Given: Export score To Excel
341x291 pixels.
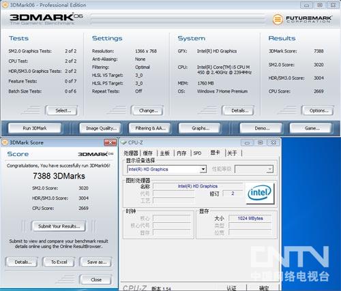Looking at the screenshot, I should pos(59,262).
